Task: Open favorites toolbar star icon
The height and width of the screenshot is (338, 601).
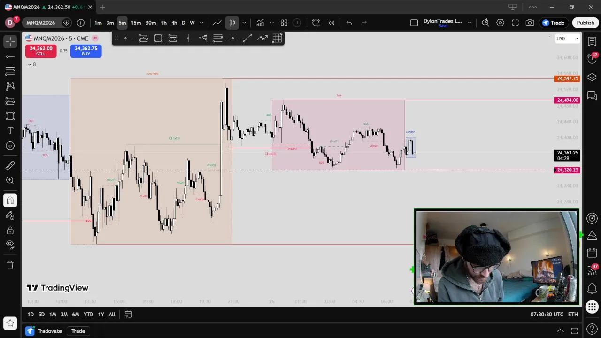Action: coord(10,323)
